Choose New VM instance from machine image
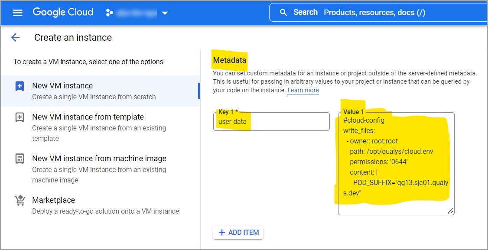Viewport: 488px width, 250px height. 100,169
